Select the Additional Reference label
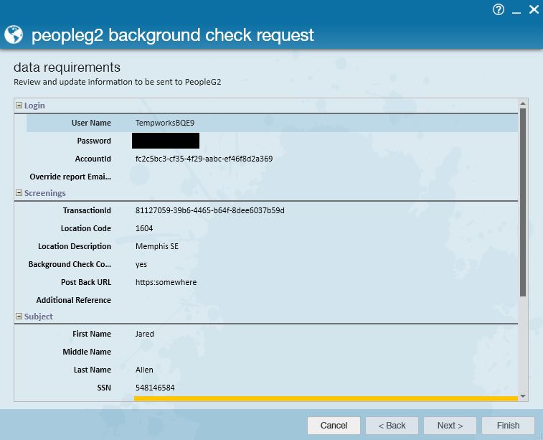Screen dimensions: 543x440 point(73,300)
